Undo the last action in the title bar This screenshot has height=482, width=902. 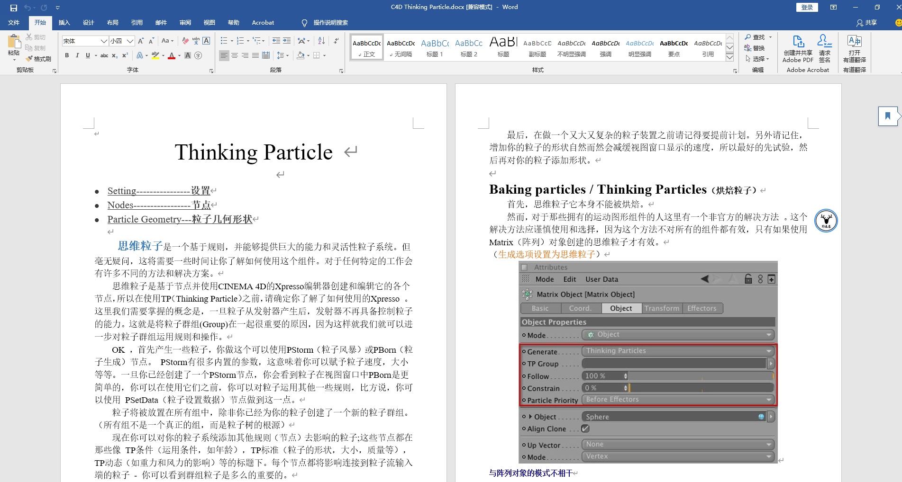[x=27, y=8]
